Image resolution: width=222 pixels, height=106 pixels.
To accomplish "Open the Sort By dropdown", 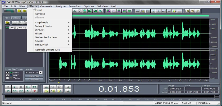I will [41, 73].
